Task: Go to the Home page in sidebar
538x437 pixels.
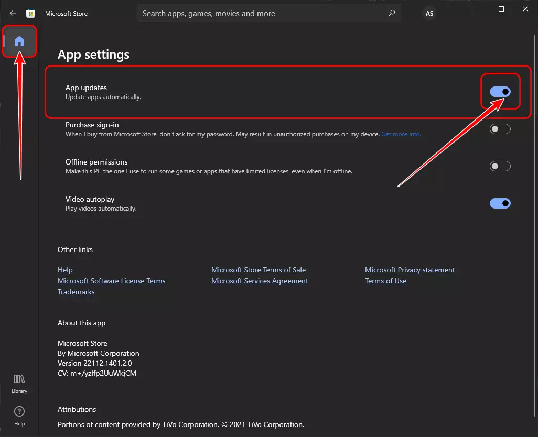Action: point(19,41)
